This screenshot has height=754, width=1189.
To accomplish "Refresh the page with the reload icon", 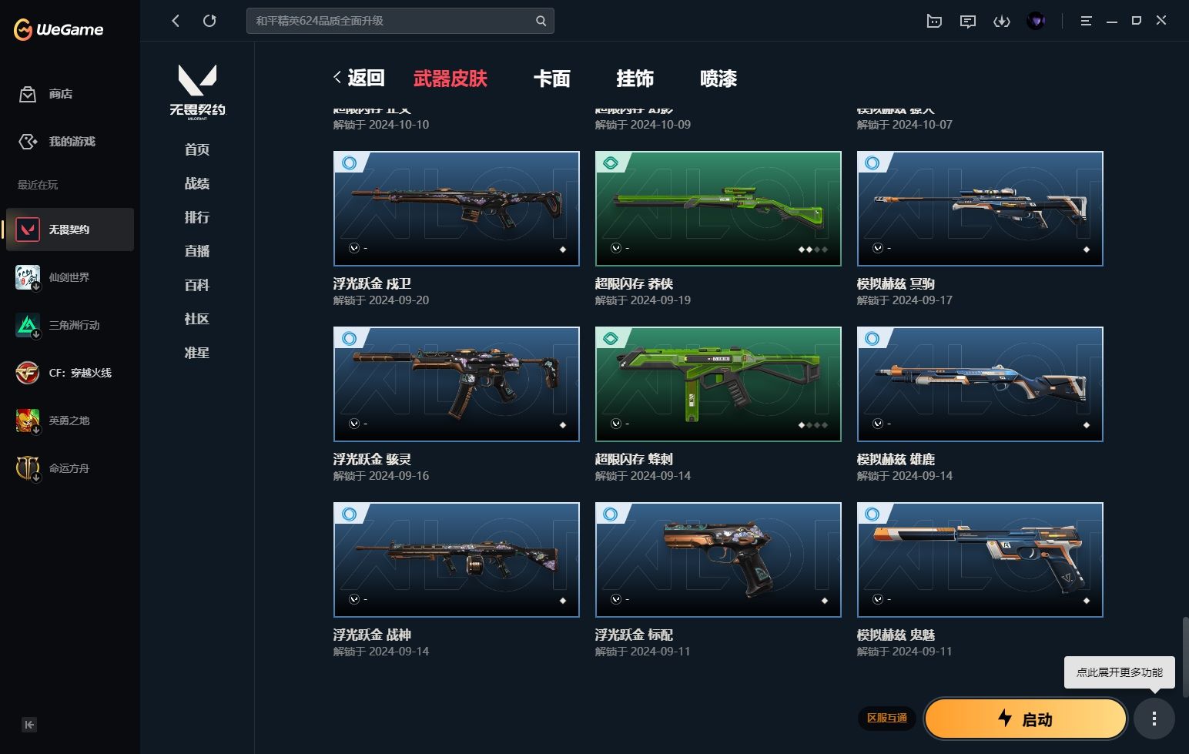I will pyautogui.click(x=209, y=21).
